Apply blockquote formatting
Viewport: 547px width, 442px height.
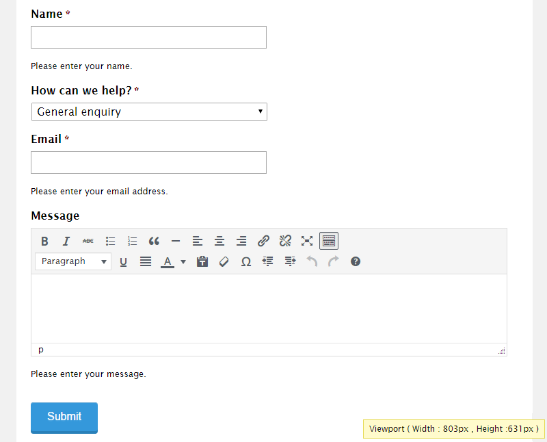(154, 241)
